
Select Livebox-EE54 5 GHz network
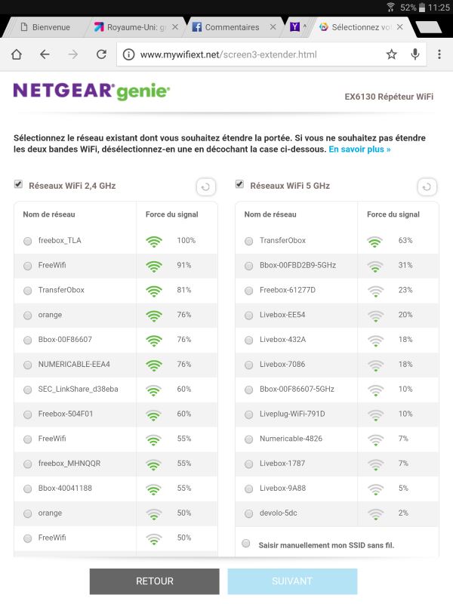[249, 316]
